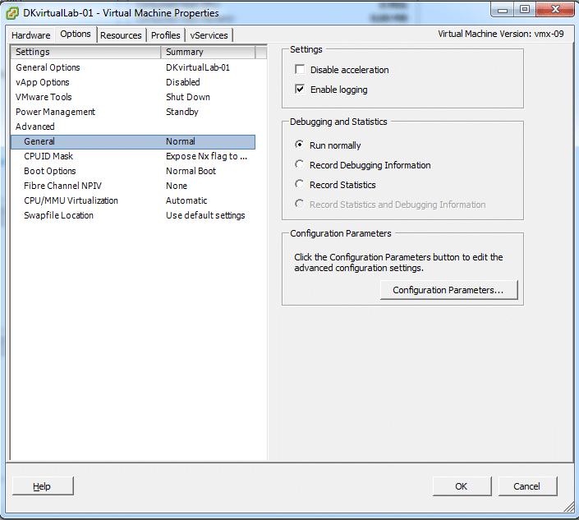Screen dimensions: 579x520
Task: Select CPU/MMU Virtualization entry
Action: coord(133,200)
